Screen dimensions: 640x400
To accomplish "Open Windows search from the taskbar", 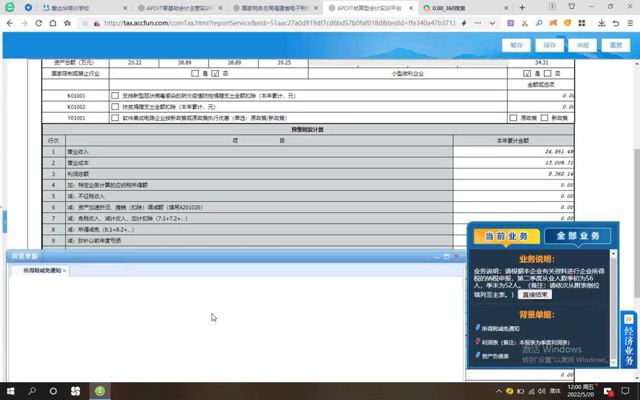I will click(32, 391).
